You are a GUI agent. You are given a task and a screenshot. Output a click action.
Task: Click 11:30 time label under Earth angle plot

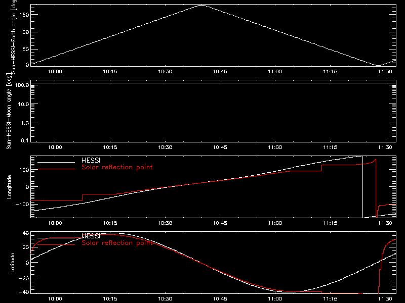[385, 72]
